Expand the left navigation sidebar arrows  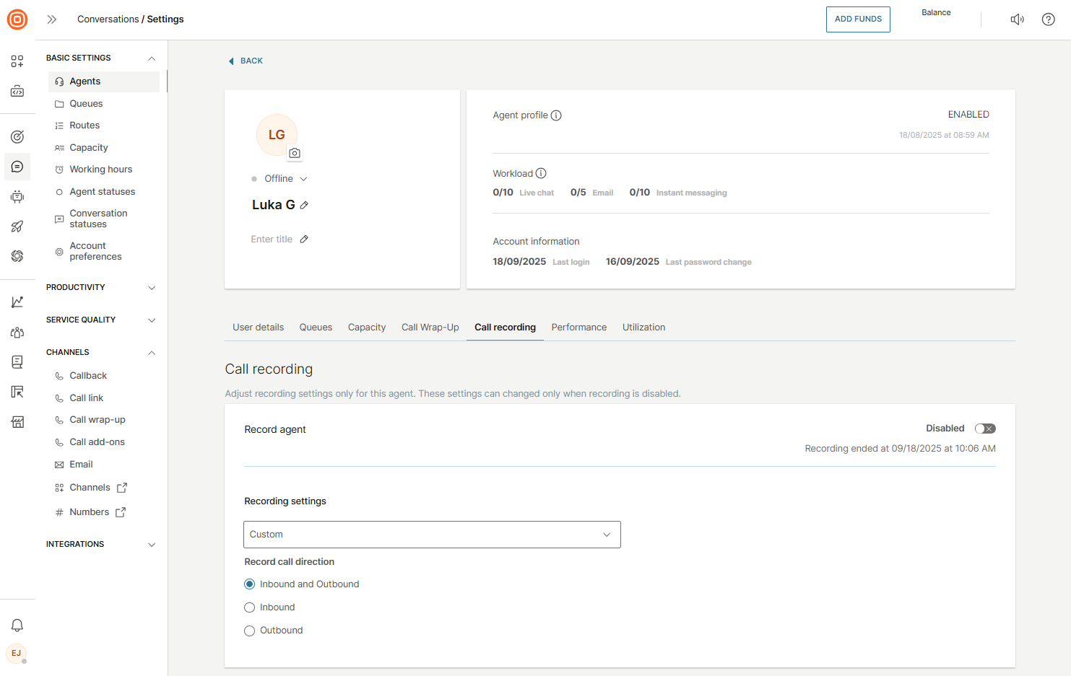[x=52, y=19]
